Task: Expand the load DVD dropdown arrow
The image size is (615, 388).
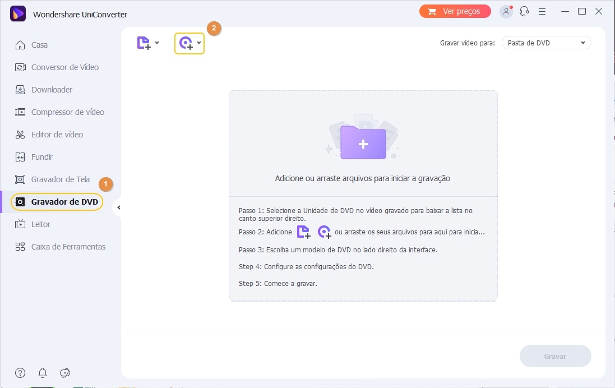Action: (x=199, y=43)
